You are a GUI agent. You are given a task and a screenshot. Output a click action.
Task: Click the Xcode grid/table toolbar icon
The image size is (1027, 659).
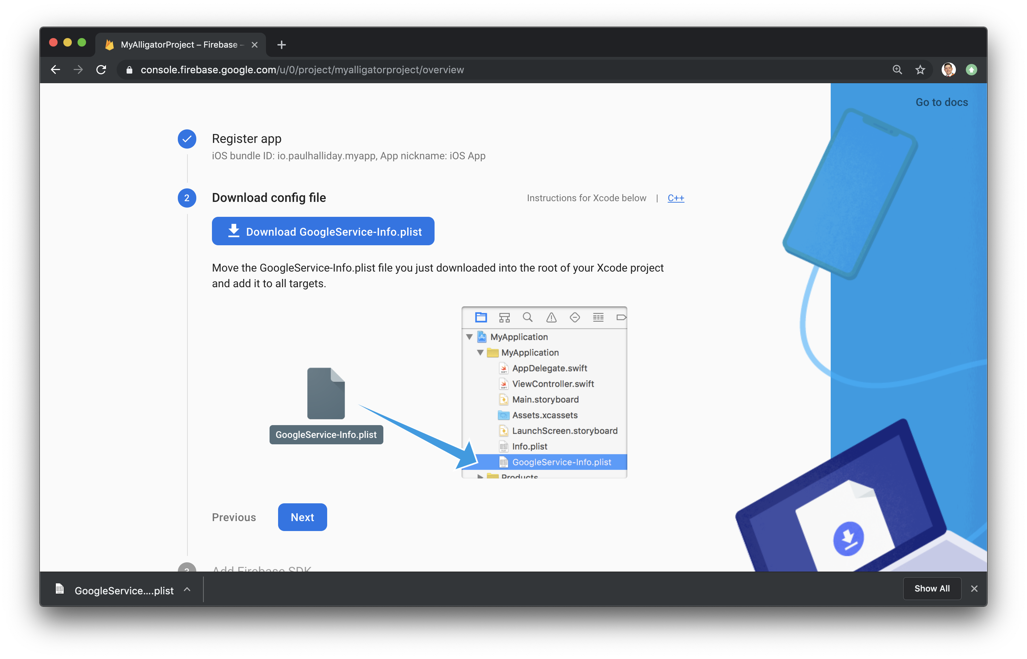[599, 317]
